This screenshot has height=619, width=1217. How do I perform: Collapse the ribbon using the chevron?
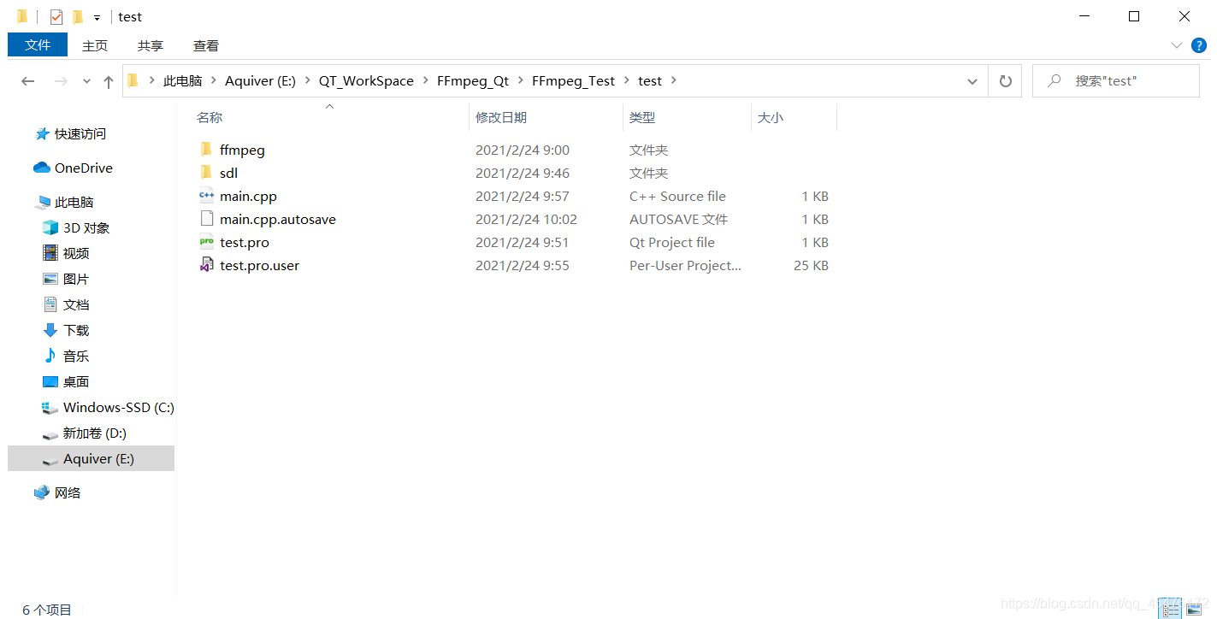click(1177, 45)
